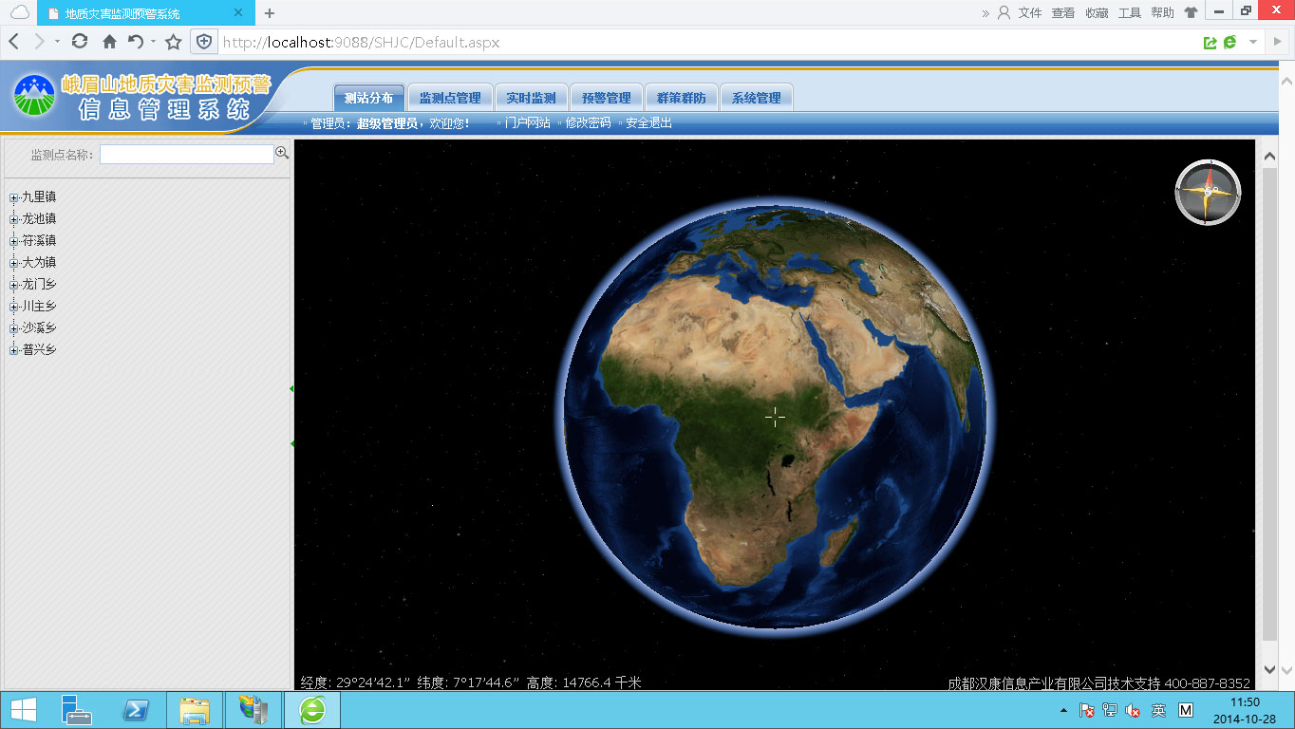Select the 龙池镇 label in tree
Viewport: 1295px width, 729px height.
tap(39, 219)
